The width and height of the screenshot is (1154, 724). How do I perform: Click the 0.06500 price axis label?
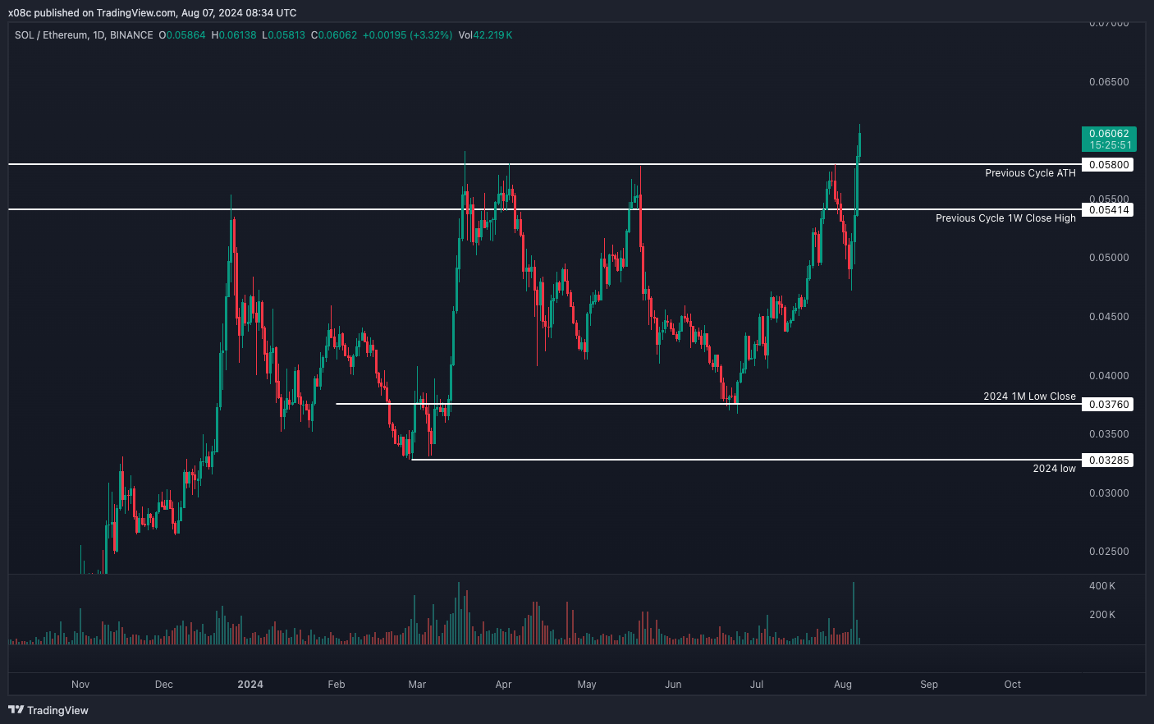(1108, 82)
